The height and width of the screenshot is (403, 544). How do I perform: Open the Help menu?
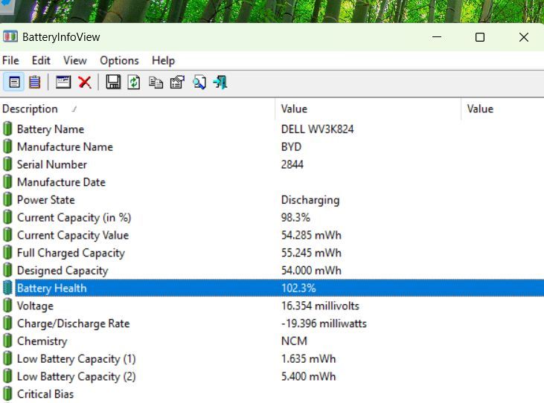[163, 60]
